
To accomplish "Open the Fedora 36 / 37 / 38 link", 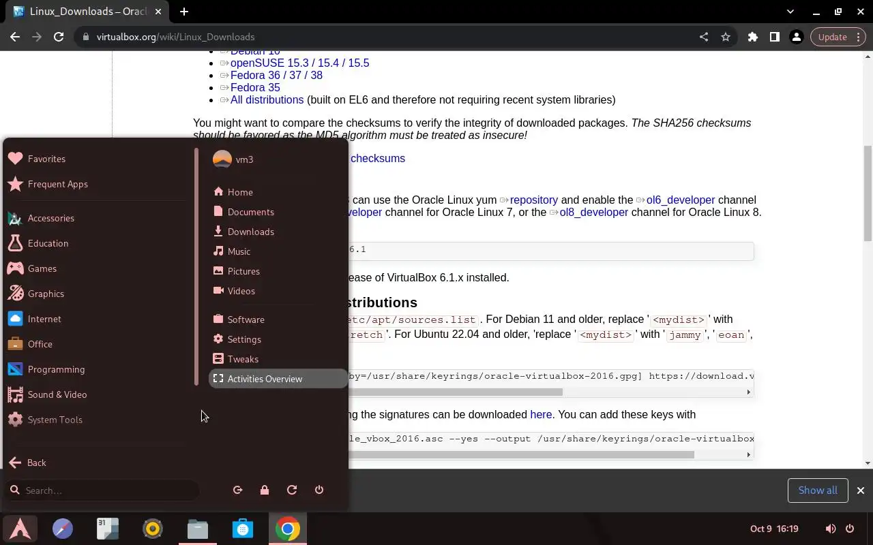I will [x=276, y=75].
